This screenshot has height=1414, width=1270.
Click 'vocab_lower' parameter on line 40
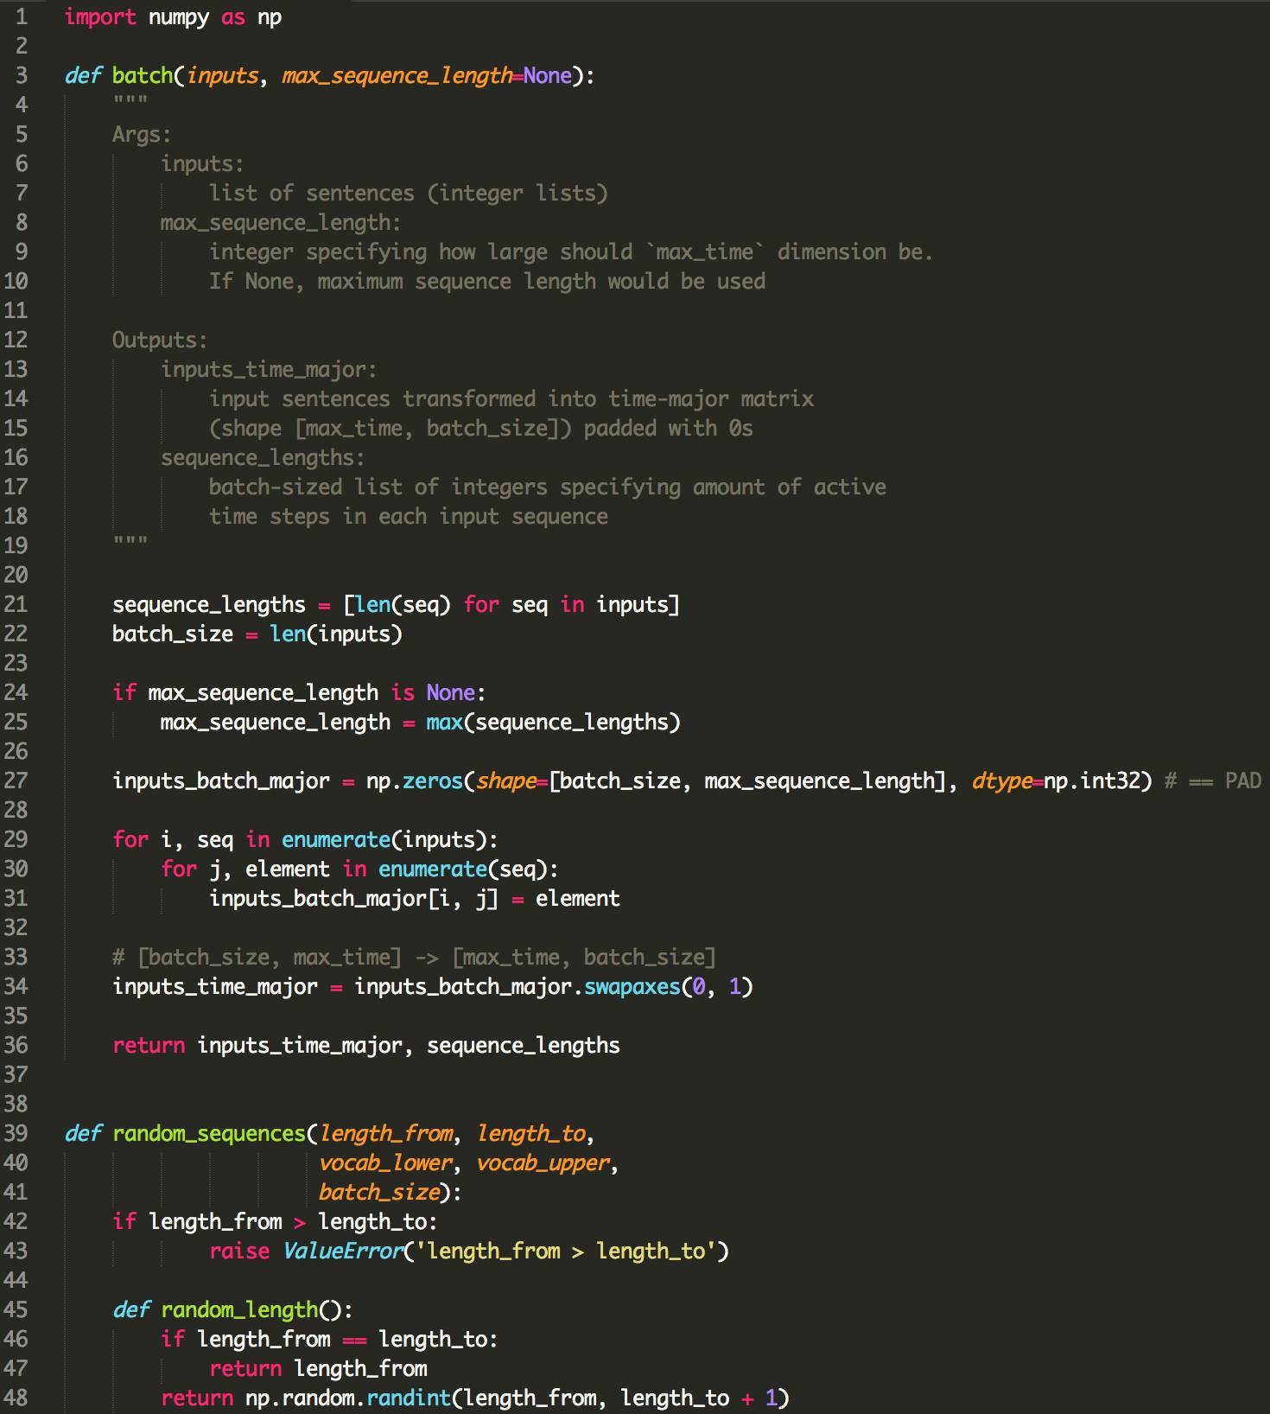pos(385,1162)
